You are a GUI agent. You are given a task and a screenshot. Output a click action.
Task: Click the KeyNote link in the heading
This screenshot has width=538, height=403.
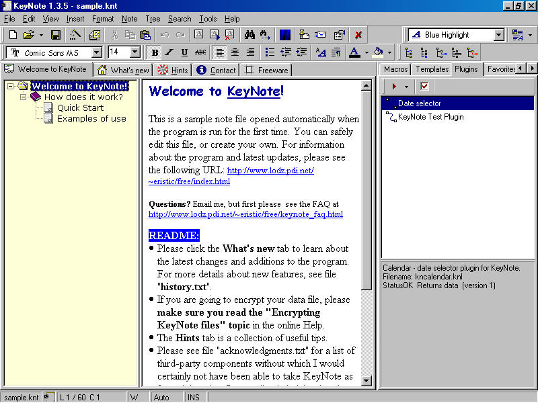[x=254, y=91]
